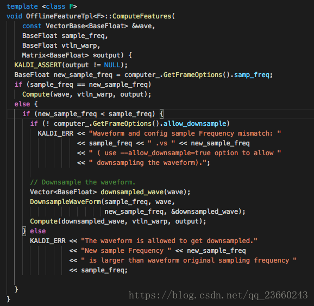Click the '<' operator in new_sample_freq comparison

103,114
